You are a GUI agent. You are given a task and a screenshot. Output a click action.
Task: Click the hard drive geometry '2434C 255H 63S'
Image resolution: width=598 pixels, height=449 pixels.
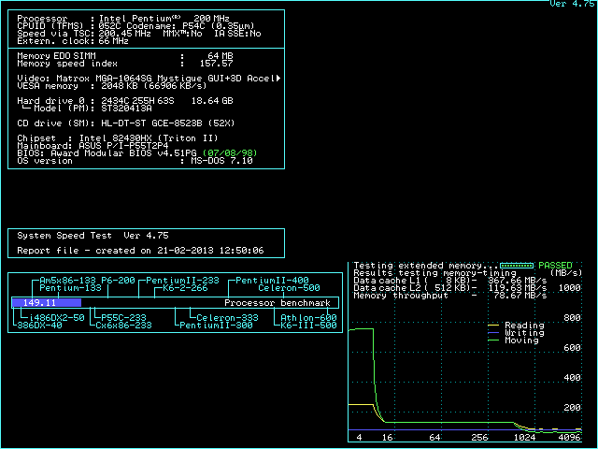pyautogui.click(x=137, y=101)
